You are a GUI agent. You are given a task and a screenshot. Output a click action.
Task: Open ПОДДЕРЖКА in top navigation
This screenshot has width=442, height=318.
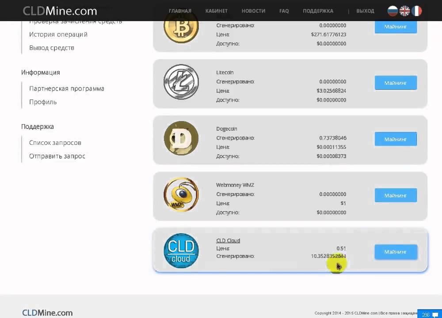(x=318, y=11)
